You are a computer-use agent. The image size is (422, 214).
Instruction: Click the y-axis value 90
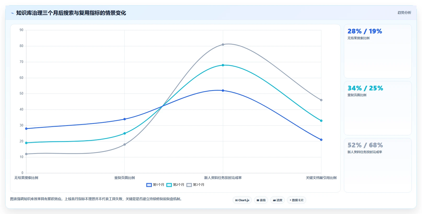coord(21,30)
